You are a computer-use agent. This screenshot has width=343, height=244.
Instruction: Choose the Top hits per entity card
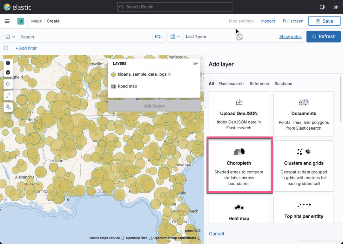[x=304, y=209]
